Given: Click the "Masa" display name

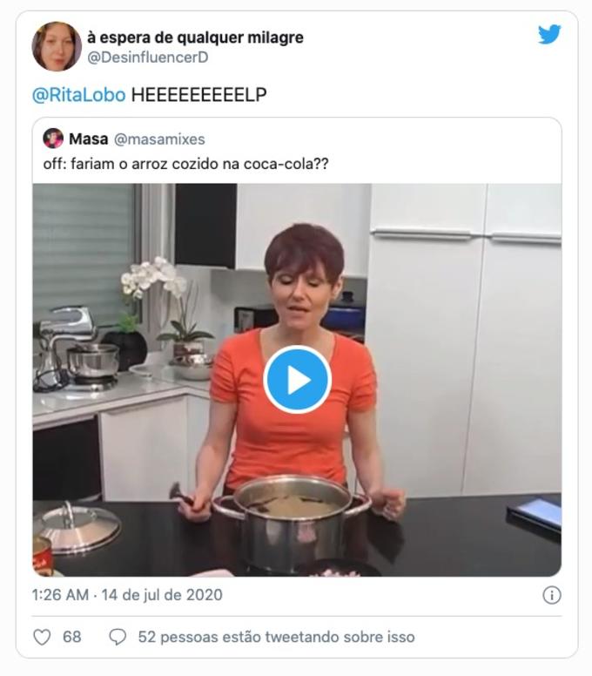Looking at the screenshot, I should point(88,139).
